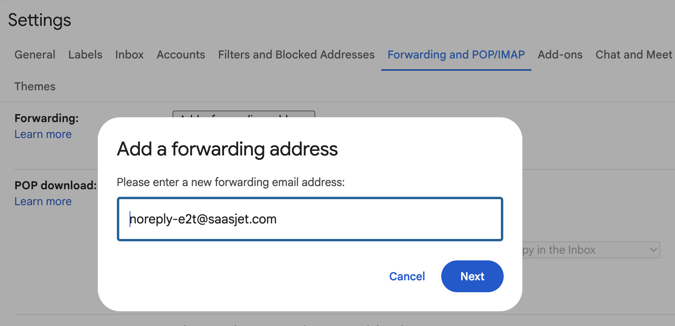Open the Chat and Meet tab
Screen dimensions: 675x326
coord(633,54)
